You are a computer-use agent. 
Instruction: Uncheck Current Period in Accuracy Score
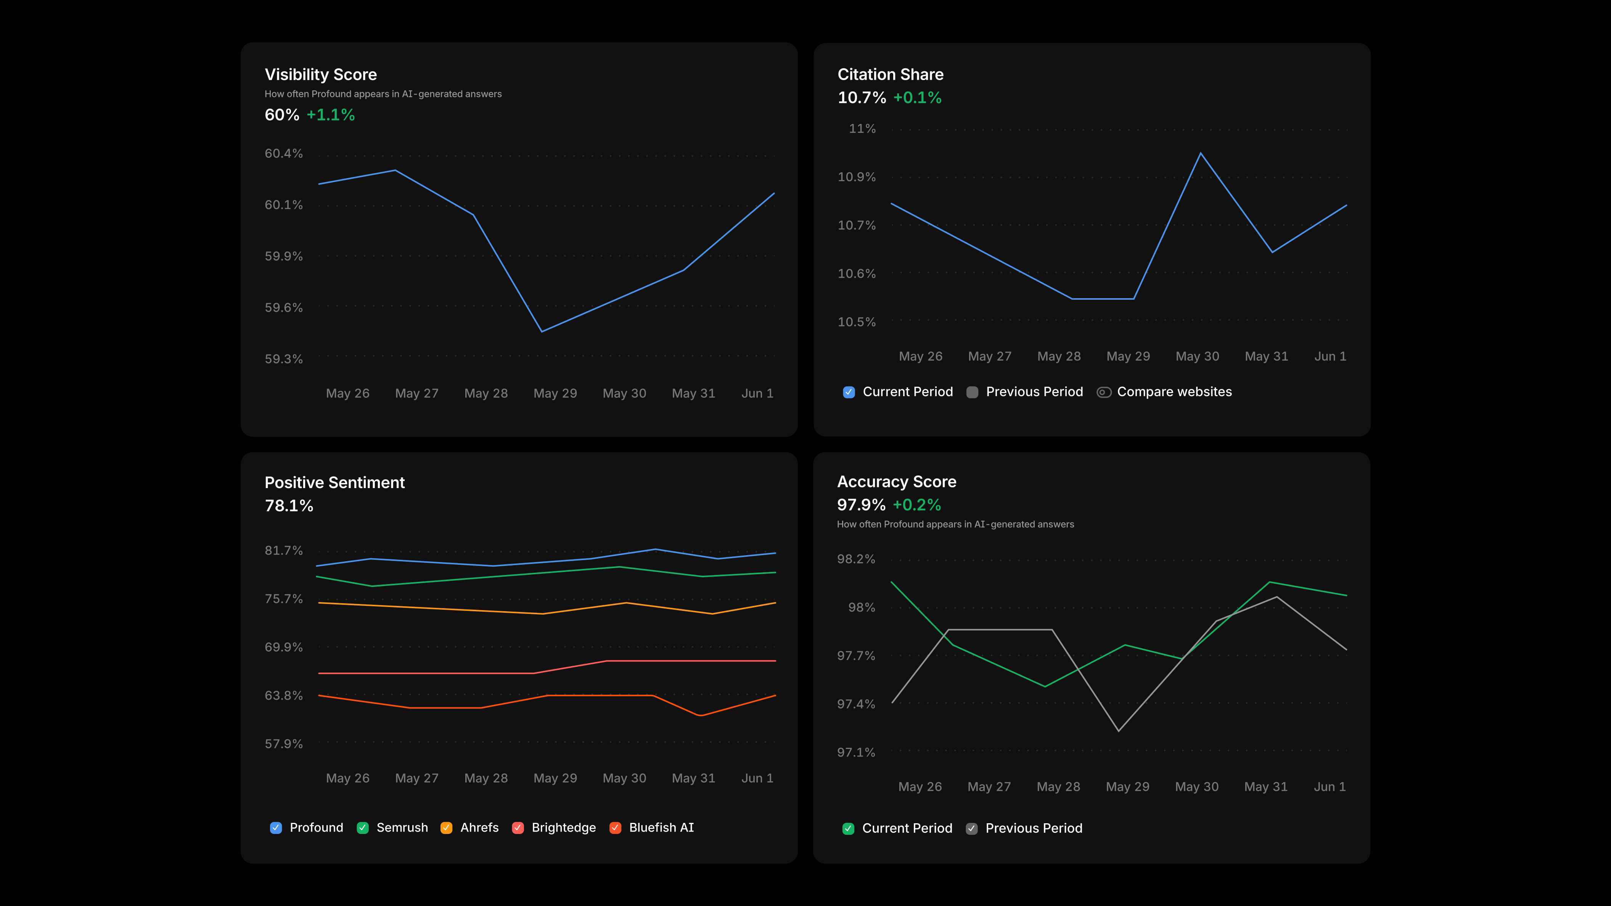coord(848,829)
